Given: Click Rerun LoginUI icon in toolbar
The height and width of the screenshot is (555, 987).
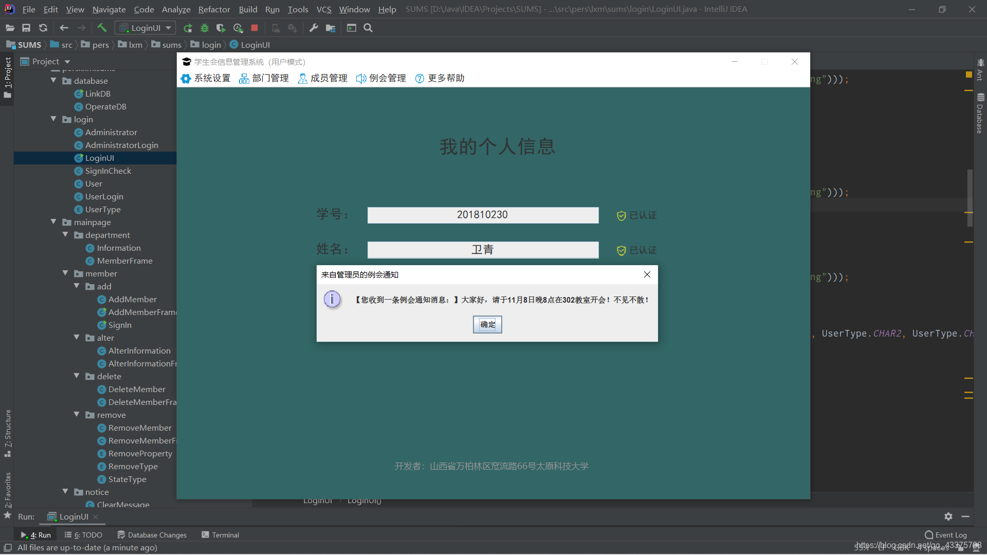Looking at the screenshot, I should 188,28.
